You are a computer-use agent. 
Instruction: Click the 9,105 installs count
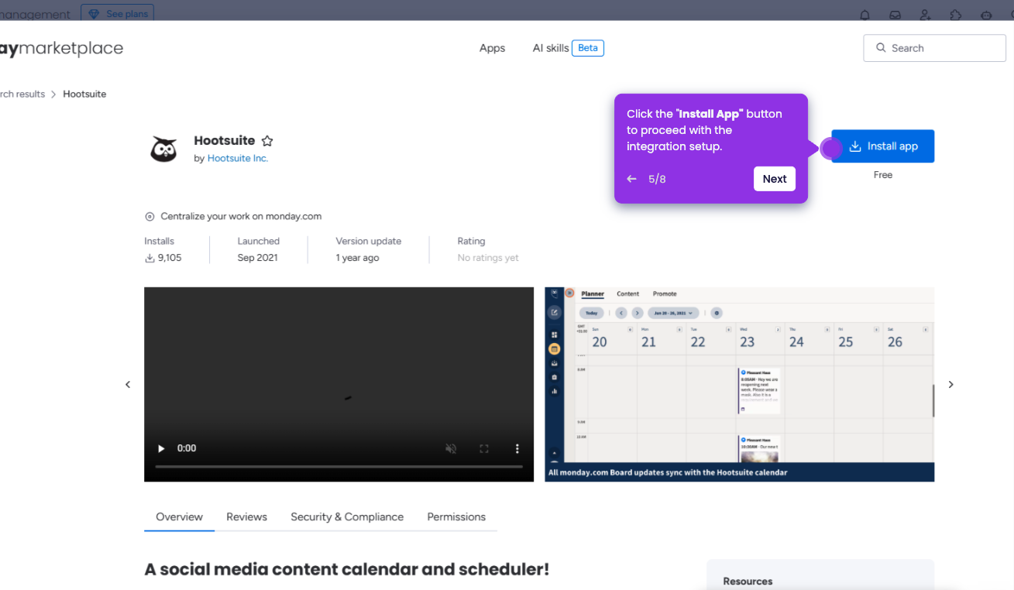(x=170, y=258)
